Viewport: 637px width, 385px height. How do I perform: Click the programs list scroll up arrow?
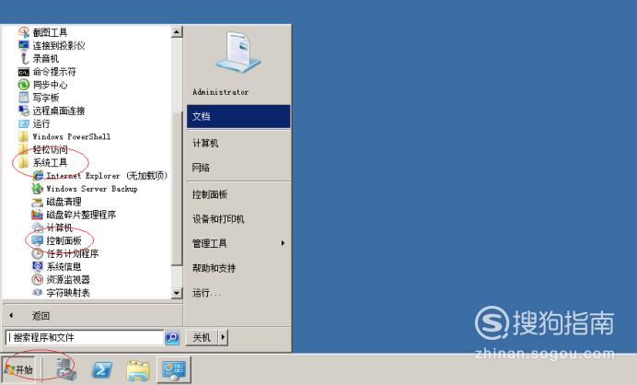tap(177, 31)
